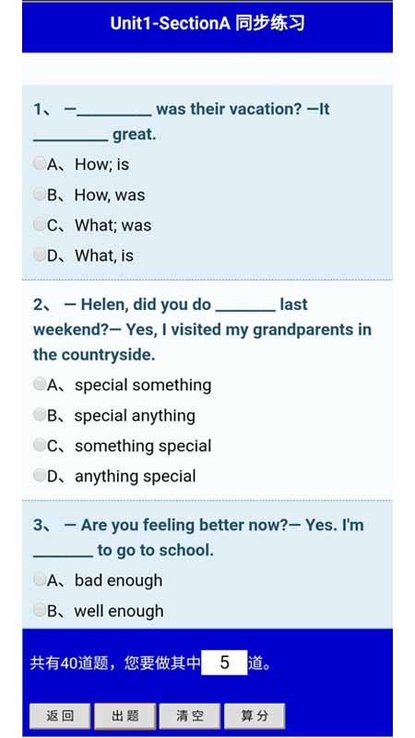The image size is (415, 738).
Task: Select 'bad enough' for question 3
Action: [x=40, y=580]
